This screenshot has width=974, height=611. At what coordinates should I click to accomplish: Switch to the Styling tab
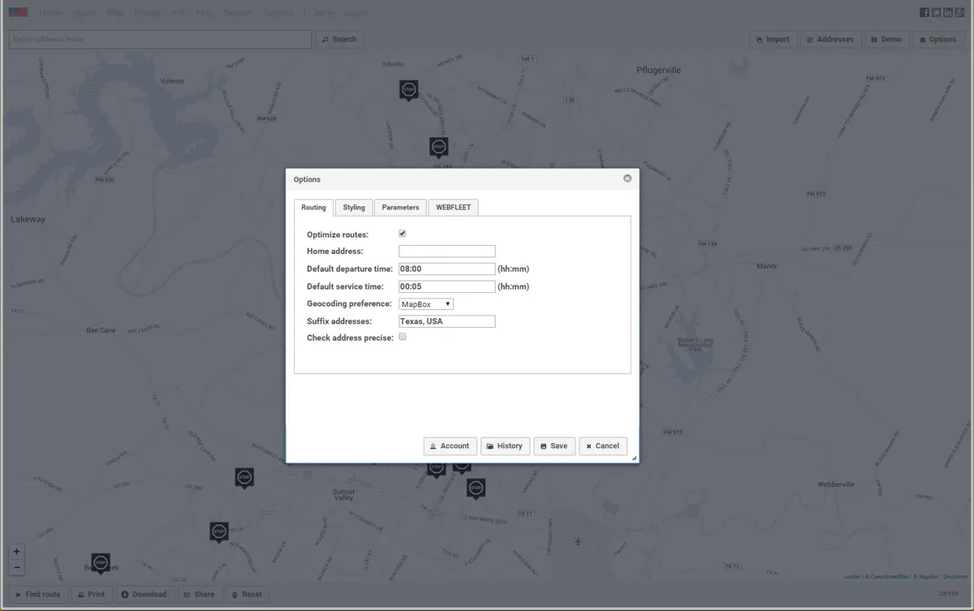(x=354, y=208)
